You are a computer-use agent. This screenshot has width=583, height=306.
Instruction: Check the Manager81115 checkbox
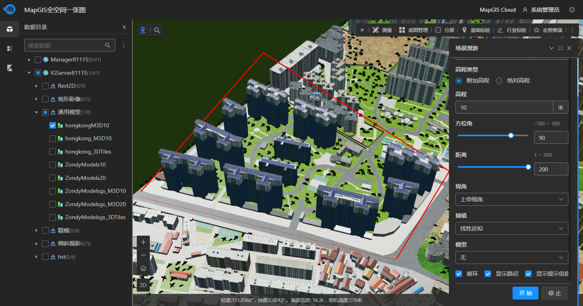[38, 60]
